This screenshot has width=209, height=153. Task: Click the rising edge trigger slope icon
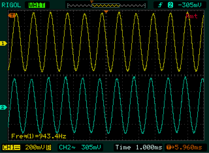160,5
